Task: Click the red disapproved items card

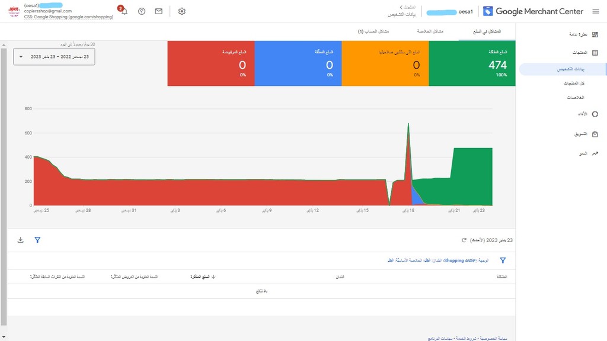Action: [211, 63]
